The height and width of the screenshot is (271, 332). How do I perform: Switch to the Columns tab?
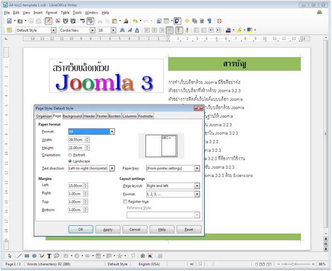130,116
